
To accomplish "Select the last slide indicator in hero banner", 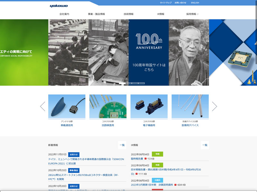I will point(141,83).
